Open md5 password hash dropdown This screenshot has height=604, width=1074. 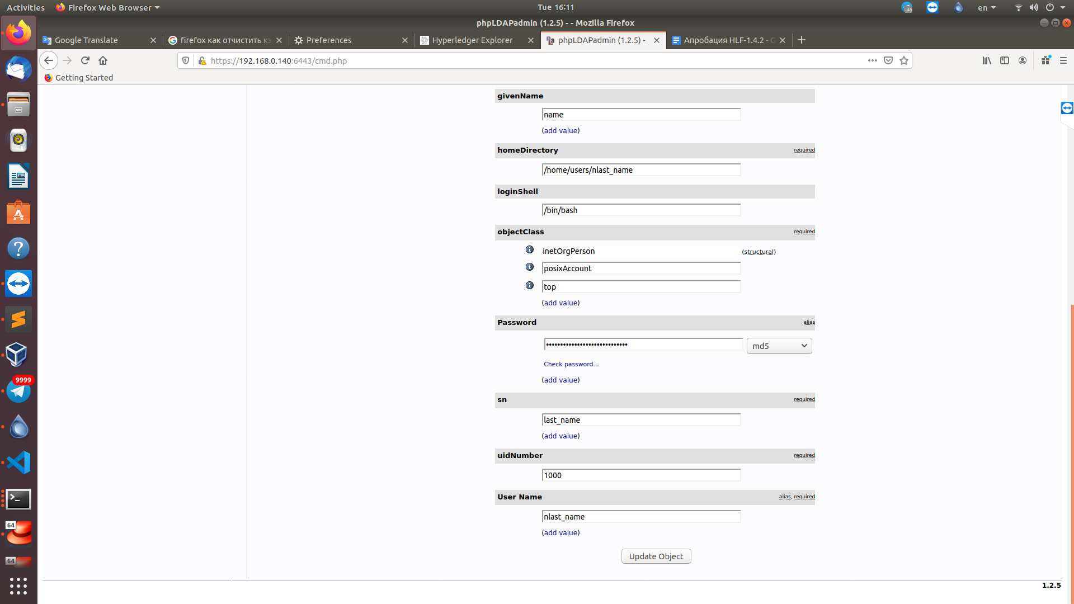click(x=779, y=346)
